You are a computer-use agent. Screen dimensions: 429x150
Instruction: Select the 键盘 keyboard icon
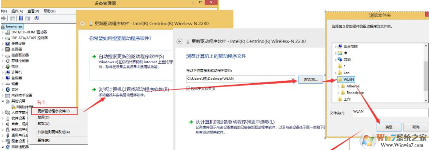8,84
